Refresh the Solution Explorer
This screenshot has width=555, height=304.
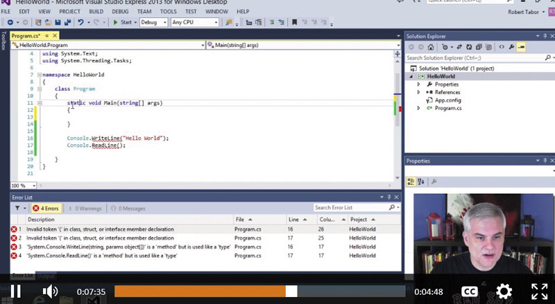tap(469, 47)
